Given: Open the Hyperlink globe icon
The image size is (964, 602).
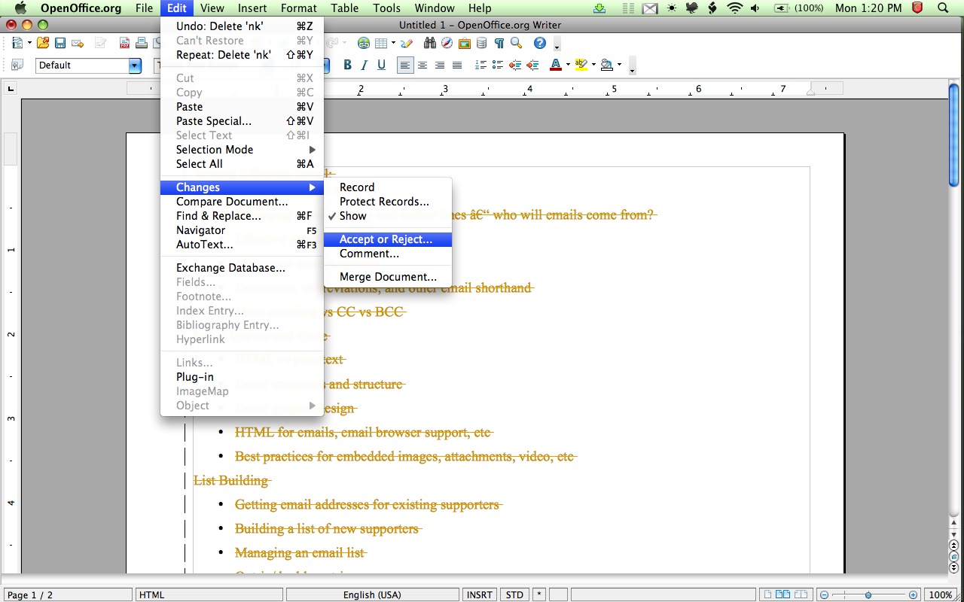Looking at the screenshot, I should coord(364,43).
